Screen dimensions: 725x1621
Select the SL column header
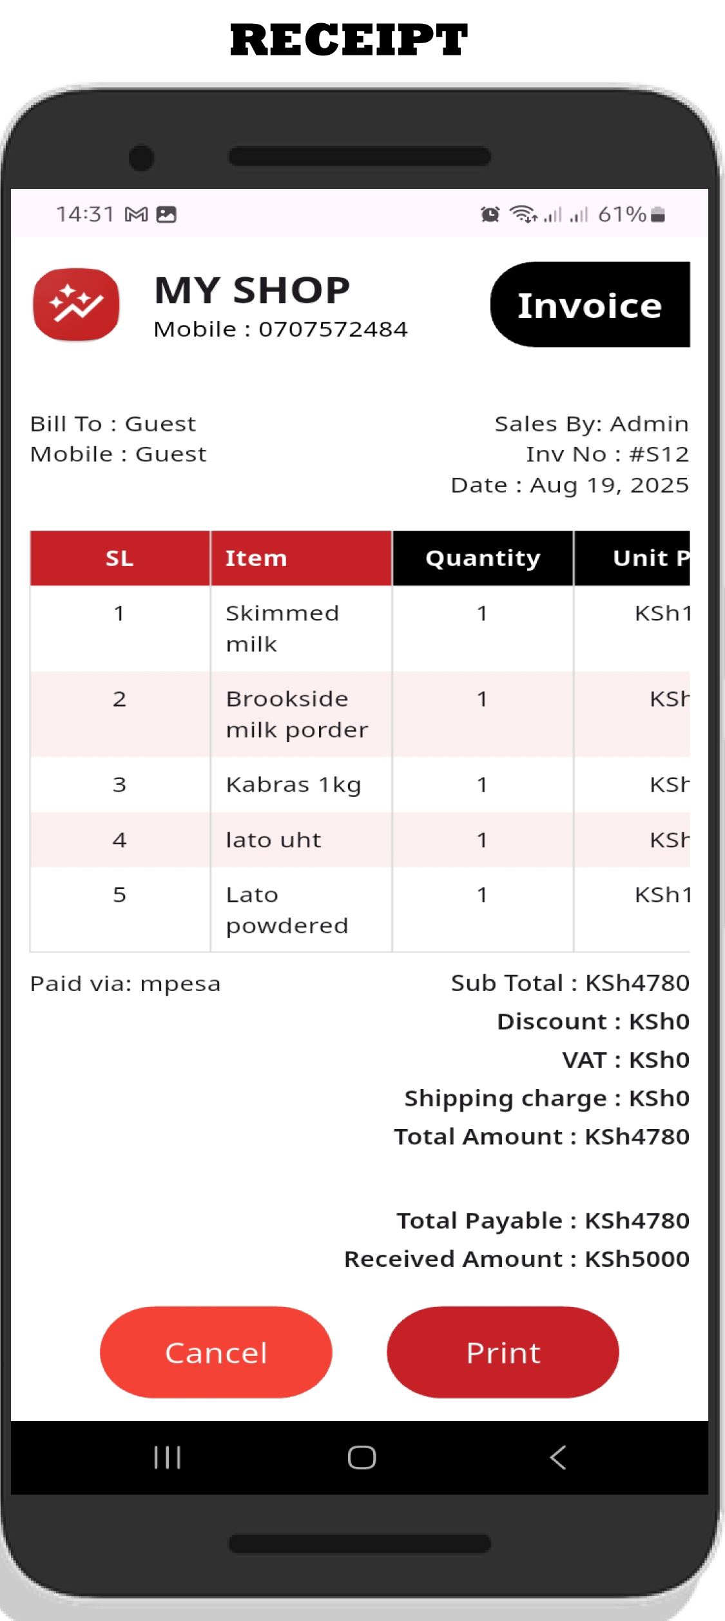tap(120, 558)
